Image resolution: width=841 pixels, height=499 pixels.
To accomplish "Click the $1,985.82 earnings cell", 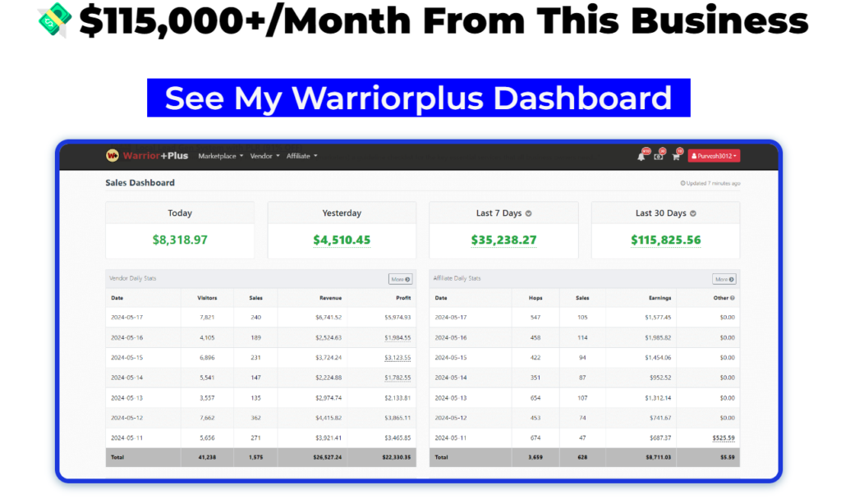I will click(x=658, y=337).
